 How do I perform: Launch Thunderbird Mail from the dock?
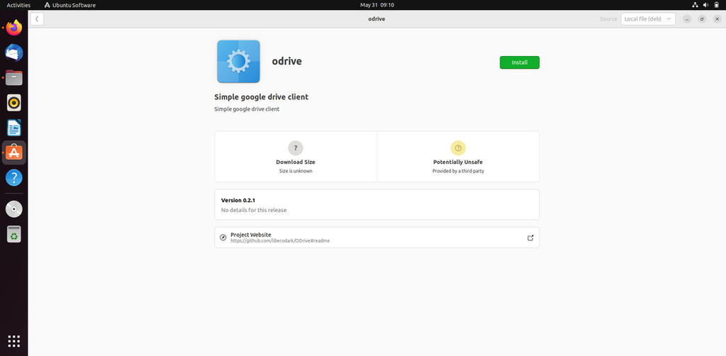[x=14, y=52]
